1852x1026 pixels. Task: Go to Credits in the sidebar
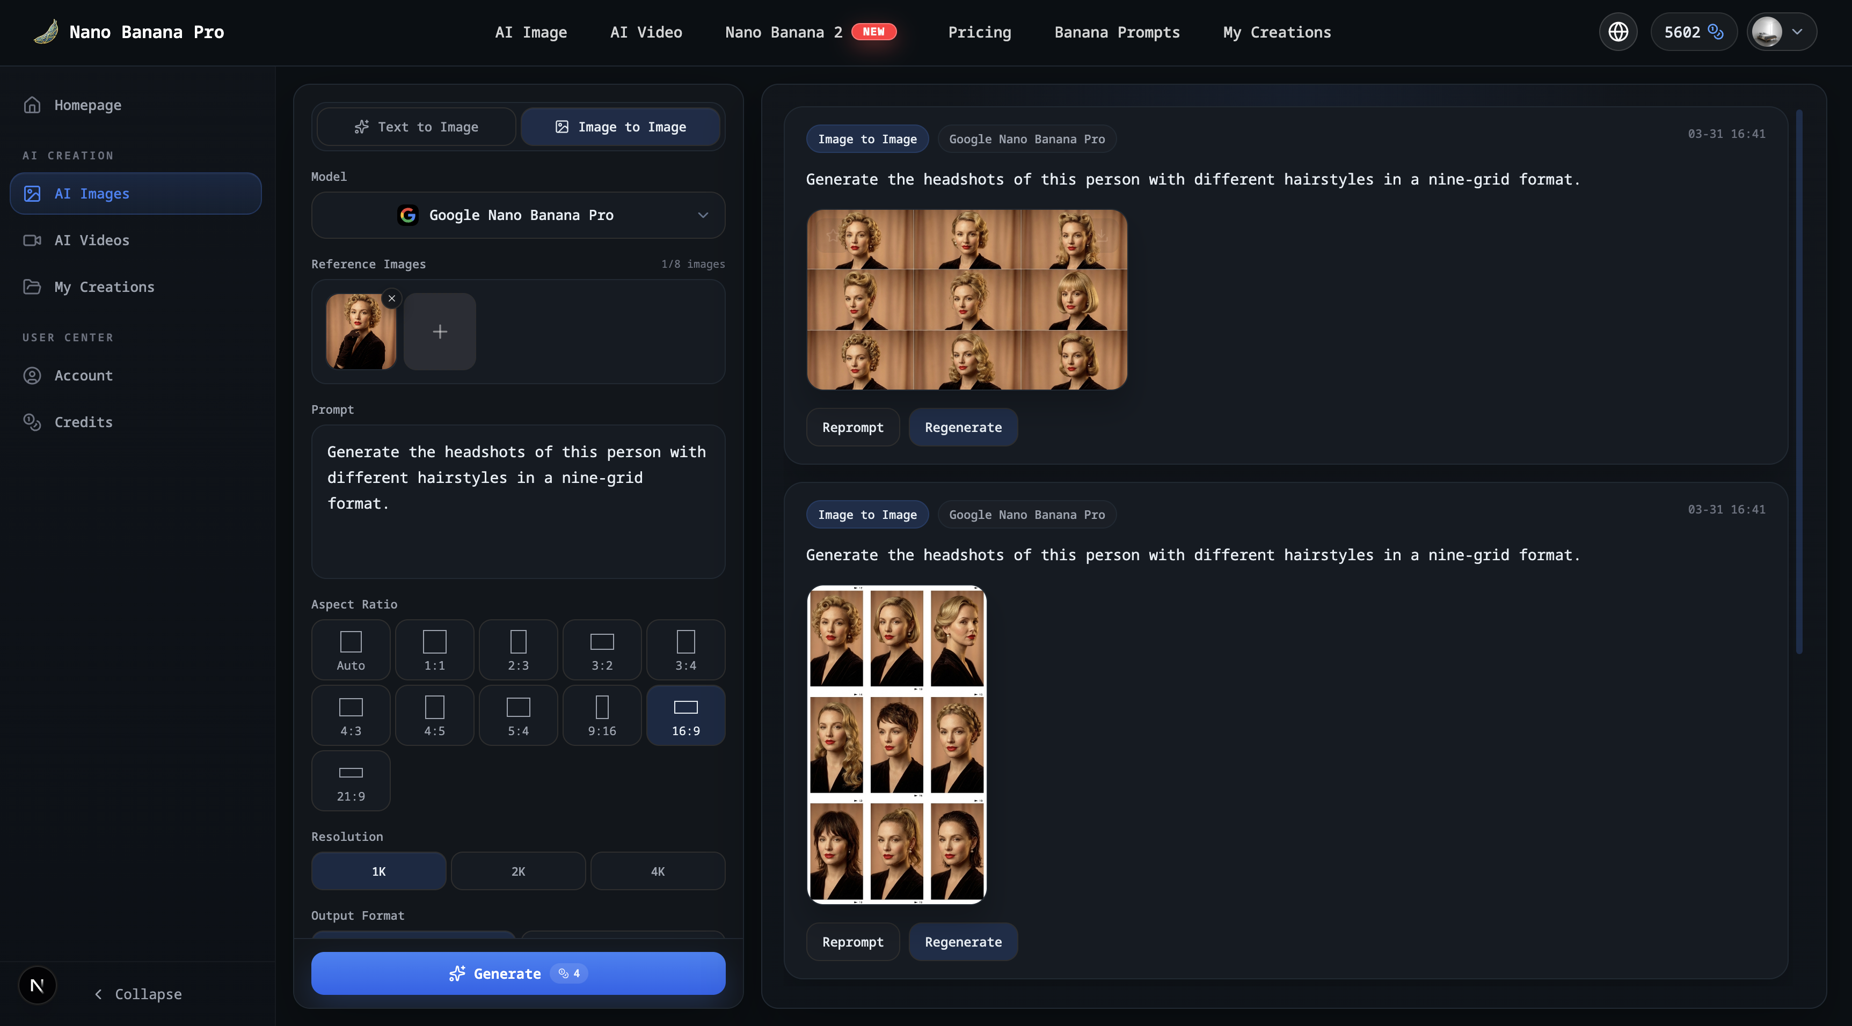point(83,422)
